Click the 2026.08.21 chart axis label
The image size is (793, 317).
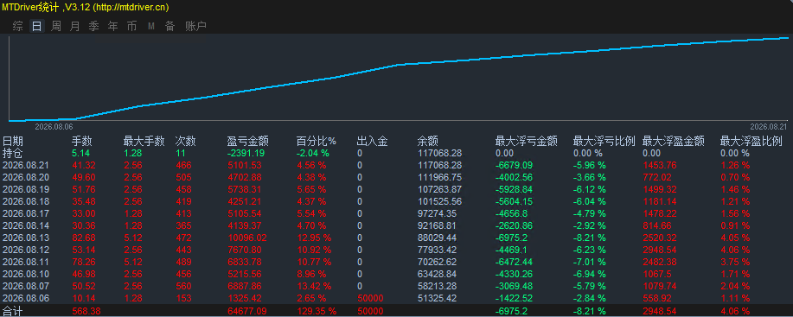768,126
